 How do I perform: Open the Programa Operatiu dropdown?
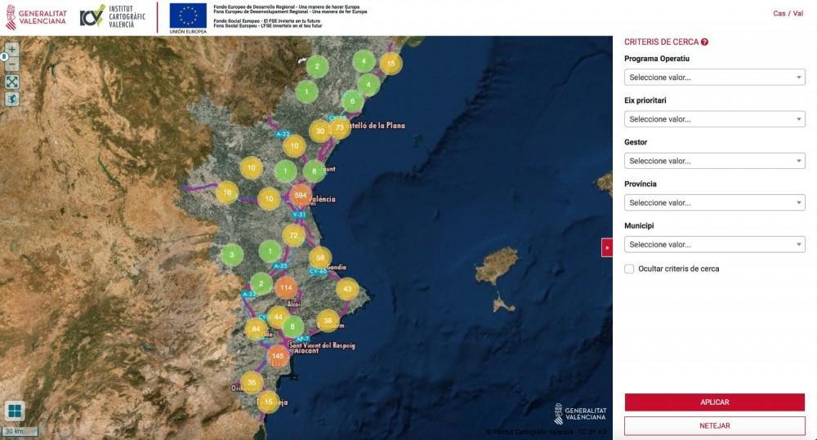(x=714, y=78)
